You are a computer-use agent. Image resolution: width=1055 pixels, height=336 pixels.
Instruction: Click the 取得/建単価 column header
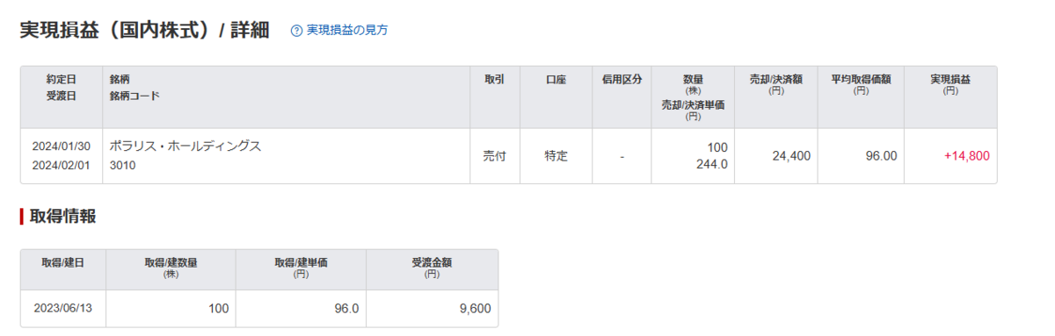(x=301, y=267)
